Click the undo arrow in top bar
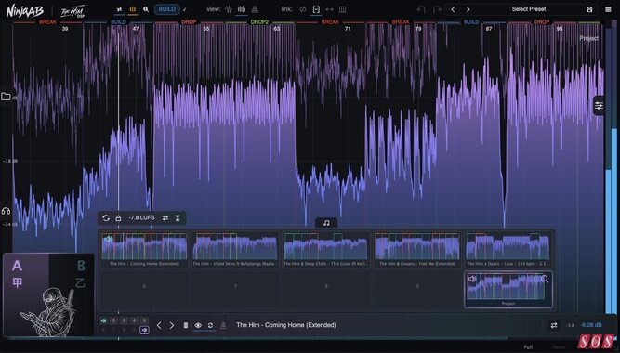Screen dimensions: 620x353 click(421, 9)
